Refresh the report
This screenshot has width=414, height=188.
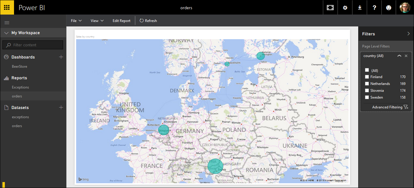point(148,21)
